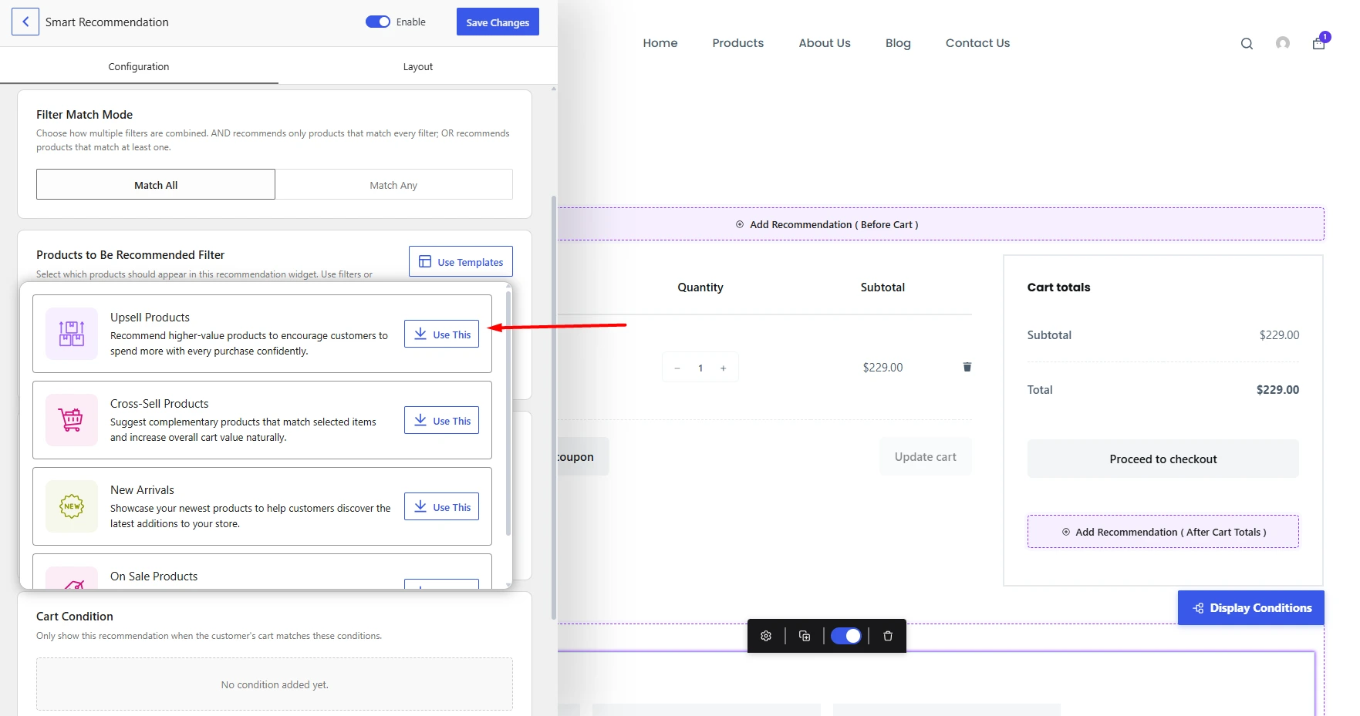Open the user account icon

point(1283,43)
